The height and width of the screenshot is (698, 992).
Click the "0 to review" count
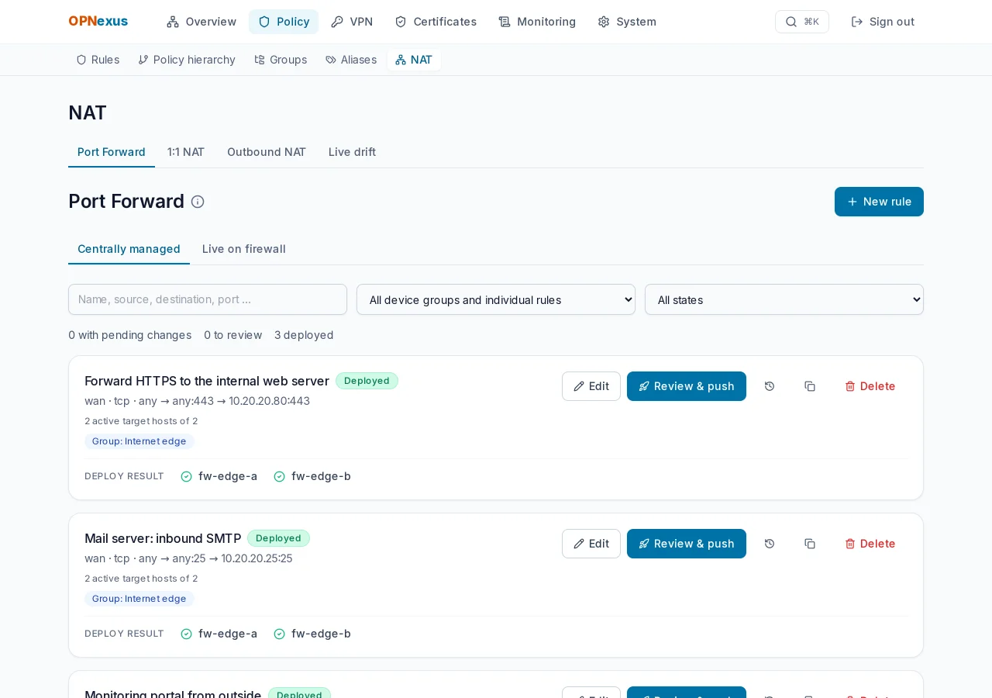click(x=233, y=335)
